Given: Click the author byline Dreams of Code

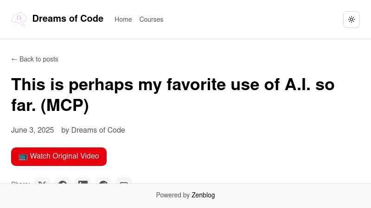Looking at the screenshot, I should click(x=98, y=130).
